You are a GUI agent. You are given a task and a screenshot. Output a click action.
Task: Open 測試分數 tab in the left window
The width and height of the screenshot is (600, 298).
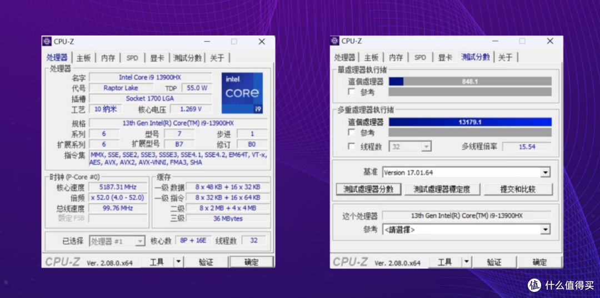187,58
